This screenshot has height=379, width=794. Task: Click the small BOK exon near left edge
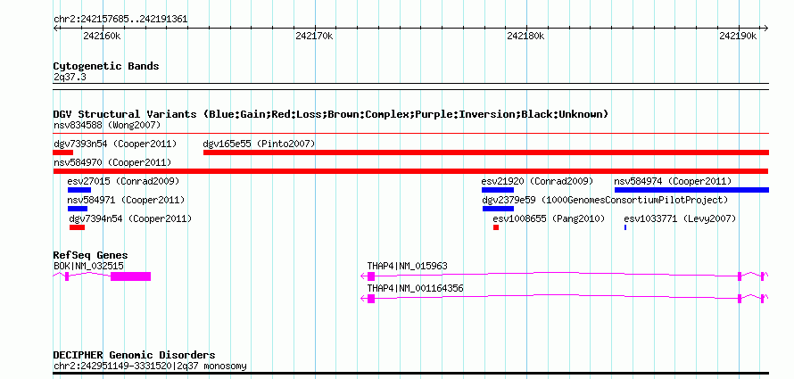67,276
